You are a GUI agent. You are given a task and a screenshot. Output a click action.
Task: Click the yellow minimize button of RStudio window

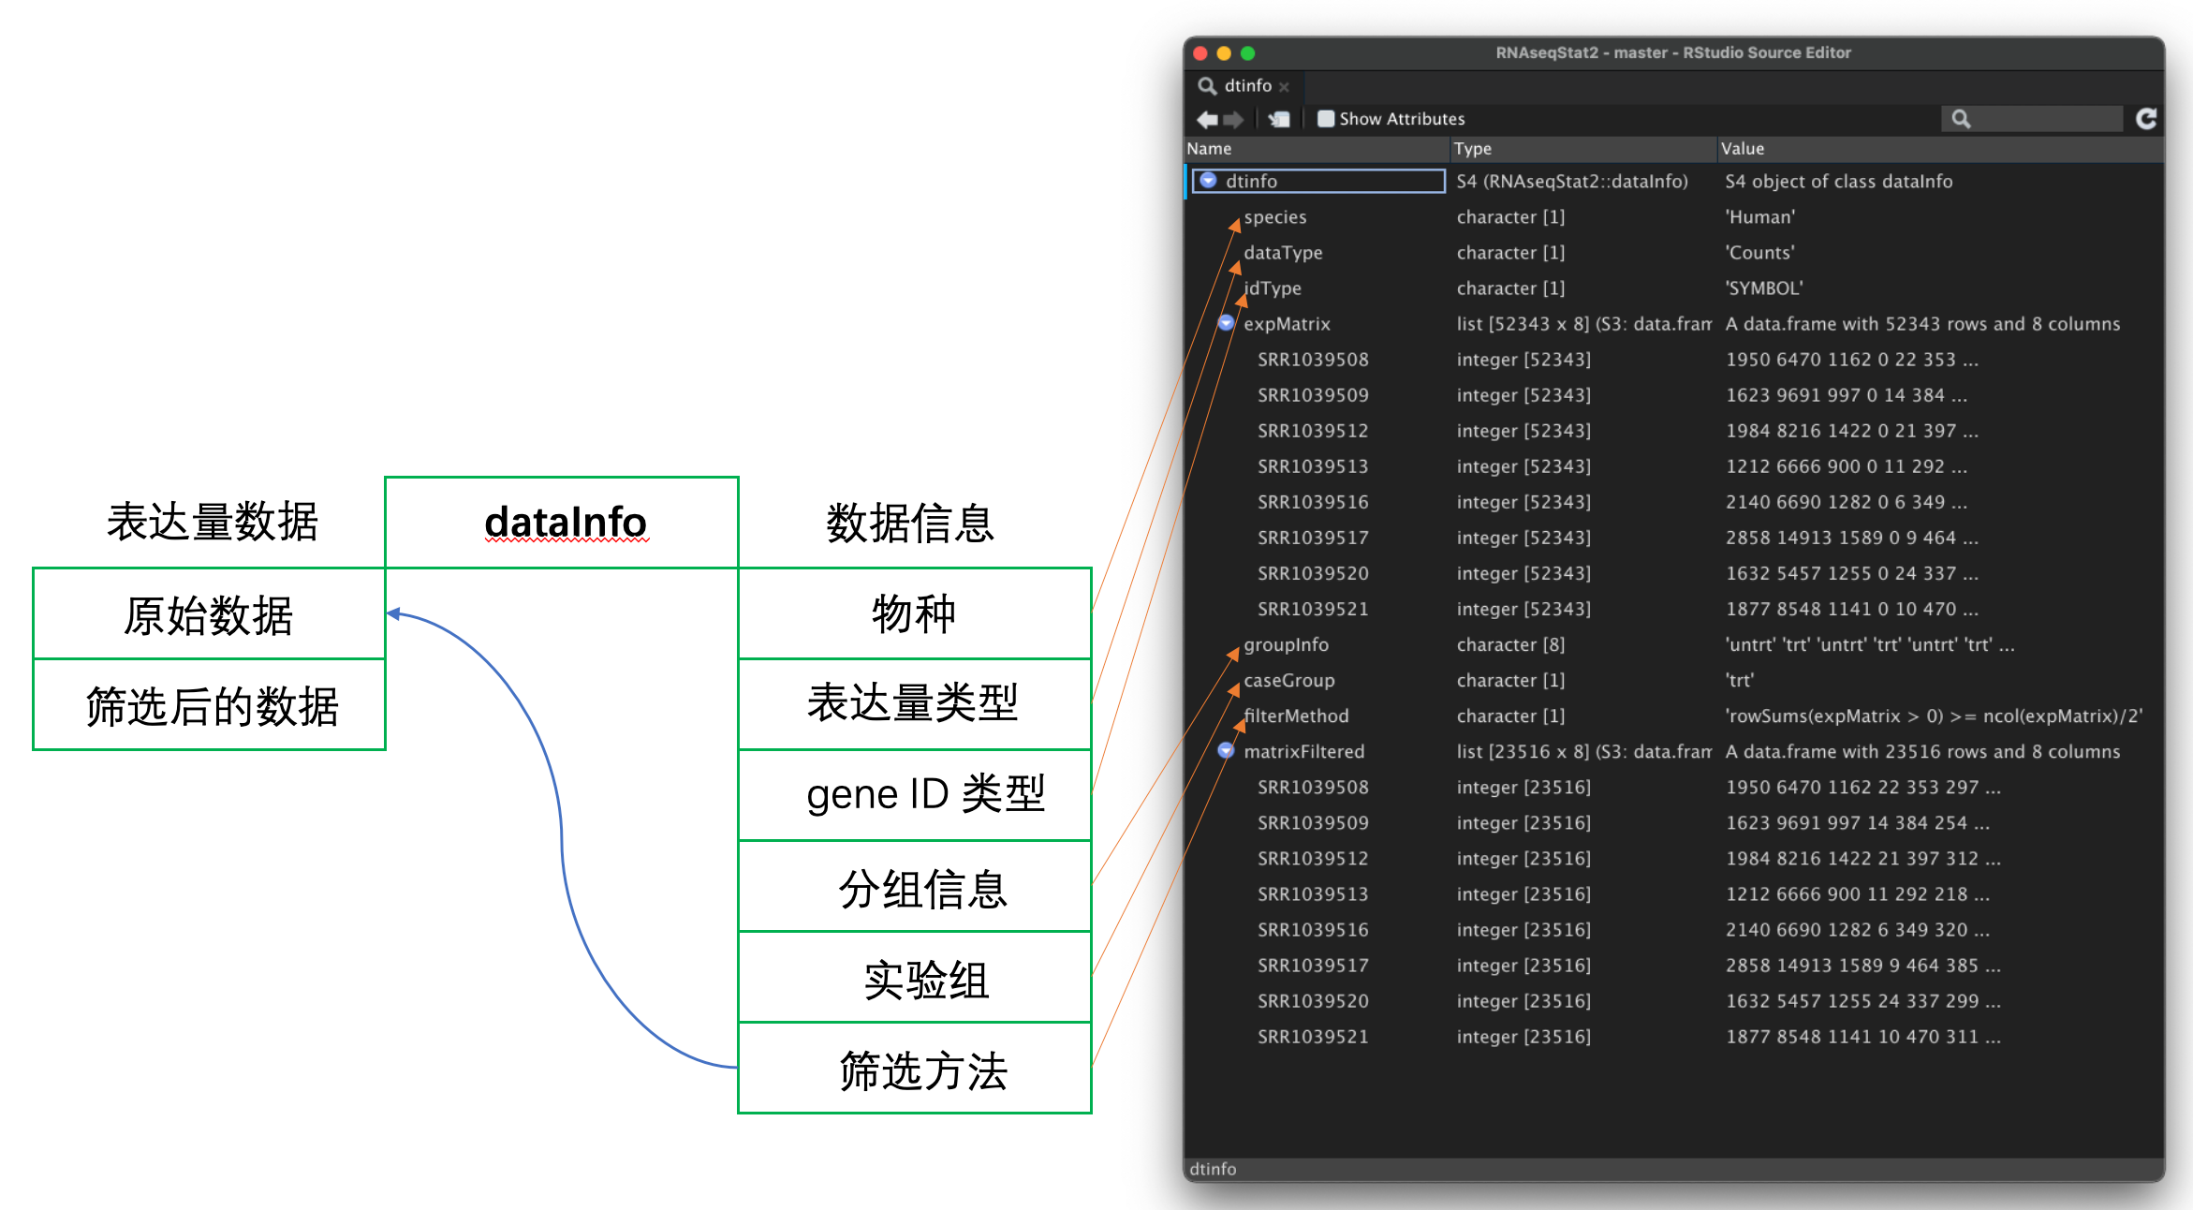(1224, 53)
